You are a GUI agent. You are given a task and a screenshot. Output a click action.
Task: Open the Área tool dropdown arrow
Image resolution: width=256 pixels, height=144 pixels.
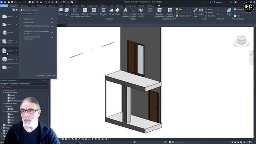click(x=183, y=9)
